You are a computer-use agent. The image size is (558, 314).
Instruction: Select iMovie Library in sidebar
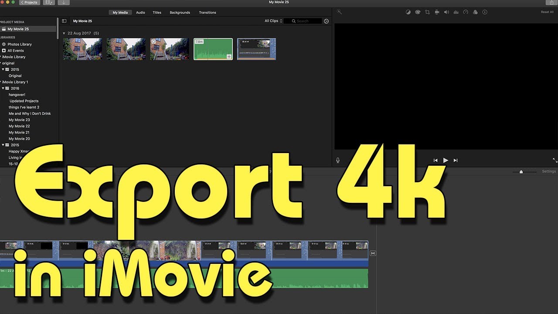pos(14,57)
